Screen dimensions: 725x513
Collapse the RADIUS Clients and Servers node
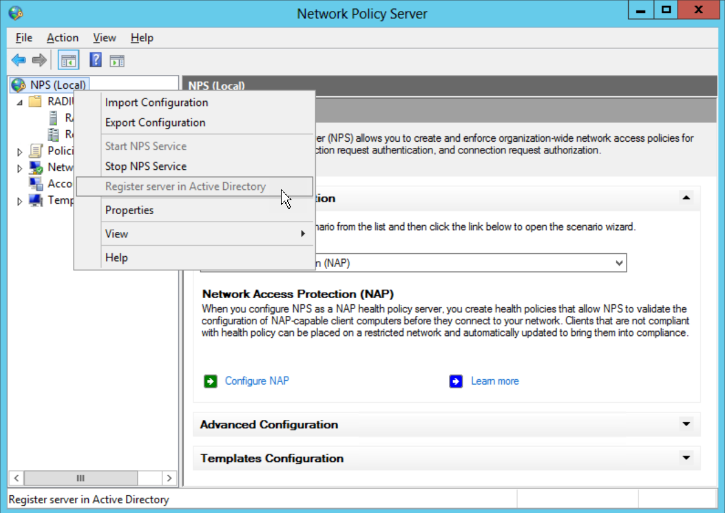20,102
